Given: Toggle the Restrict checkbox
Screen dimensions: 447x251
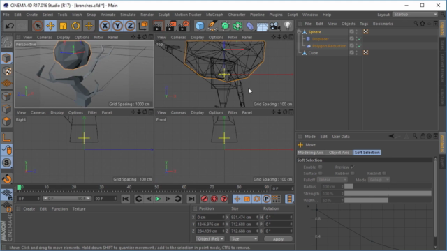Looking at the screenshot, I should click(384, 174).
